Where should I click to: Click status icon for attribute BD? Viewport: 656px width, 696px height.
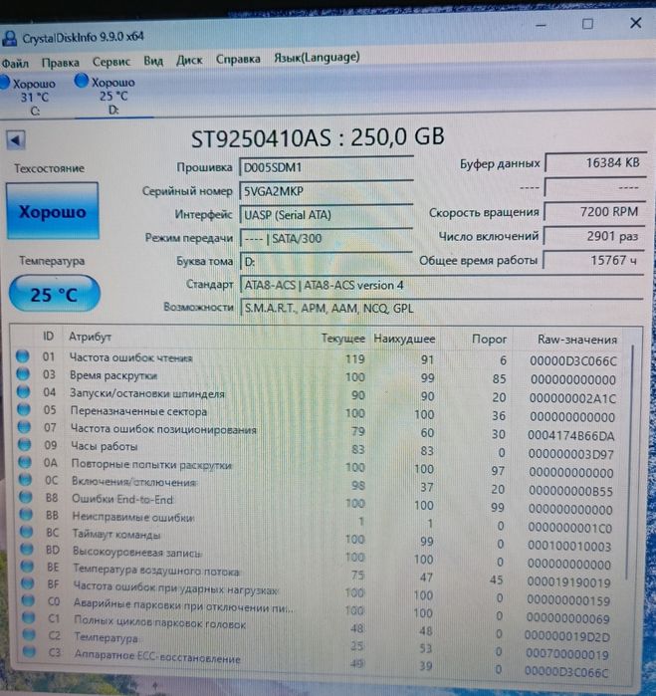pyautogui.click(x=27, y=549)
